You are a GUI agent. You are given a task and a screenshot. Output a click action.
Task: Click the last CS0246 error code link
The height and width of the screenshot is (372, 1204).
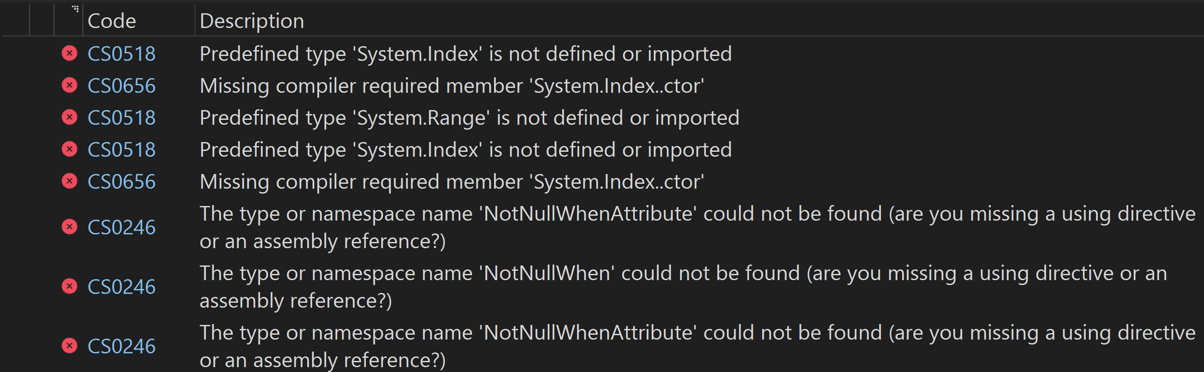click(x=121, y=346)
